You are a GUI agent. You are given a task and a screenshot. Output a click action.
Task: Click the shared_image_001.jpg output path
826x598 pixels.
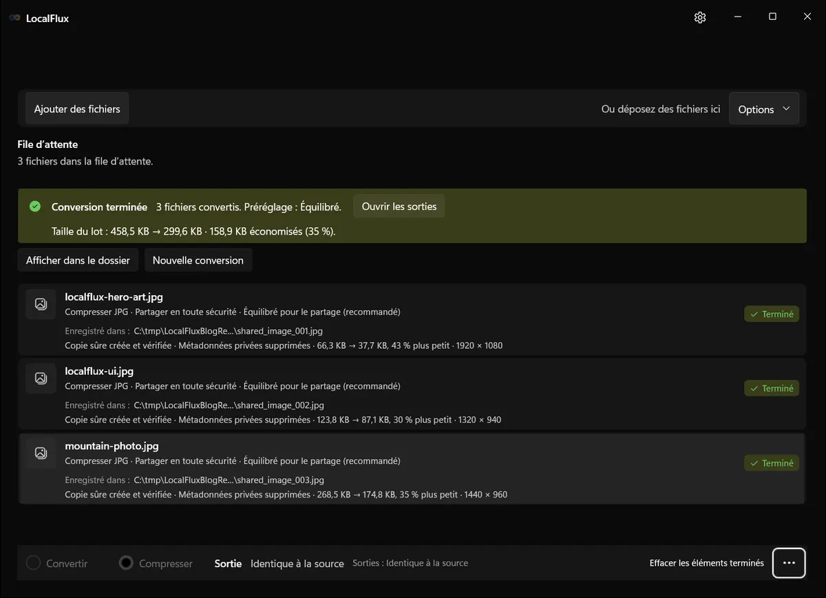click(x=229, y=331)
